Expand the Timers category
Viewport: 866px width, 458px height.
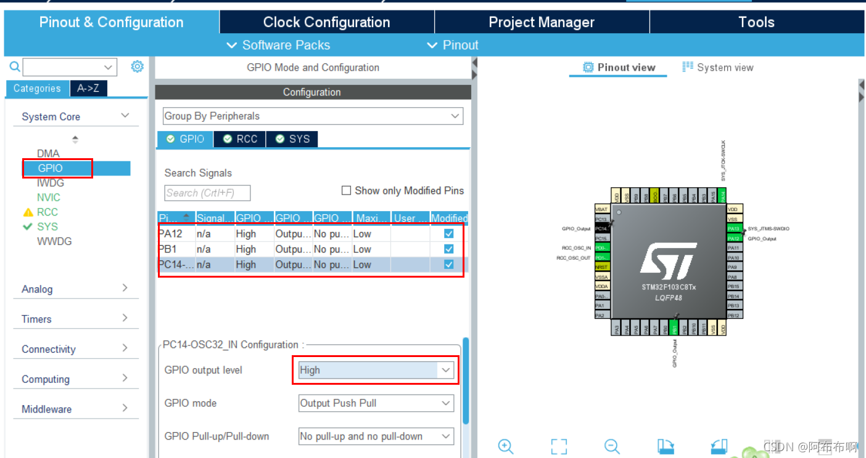click(125, 318)
